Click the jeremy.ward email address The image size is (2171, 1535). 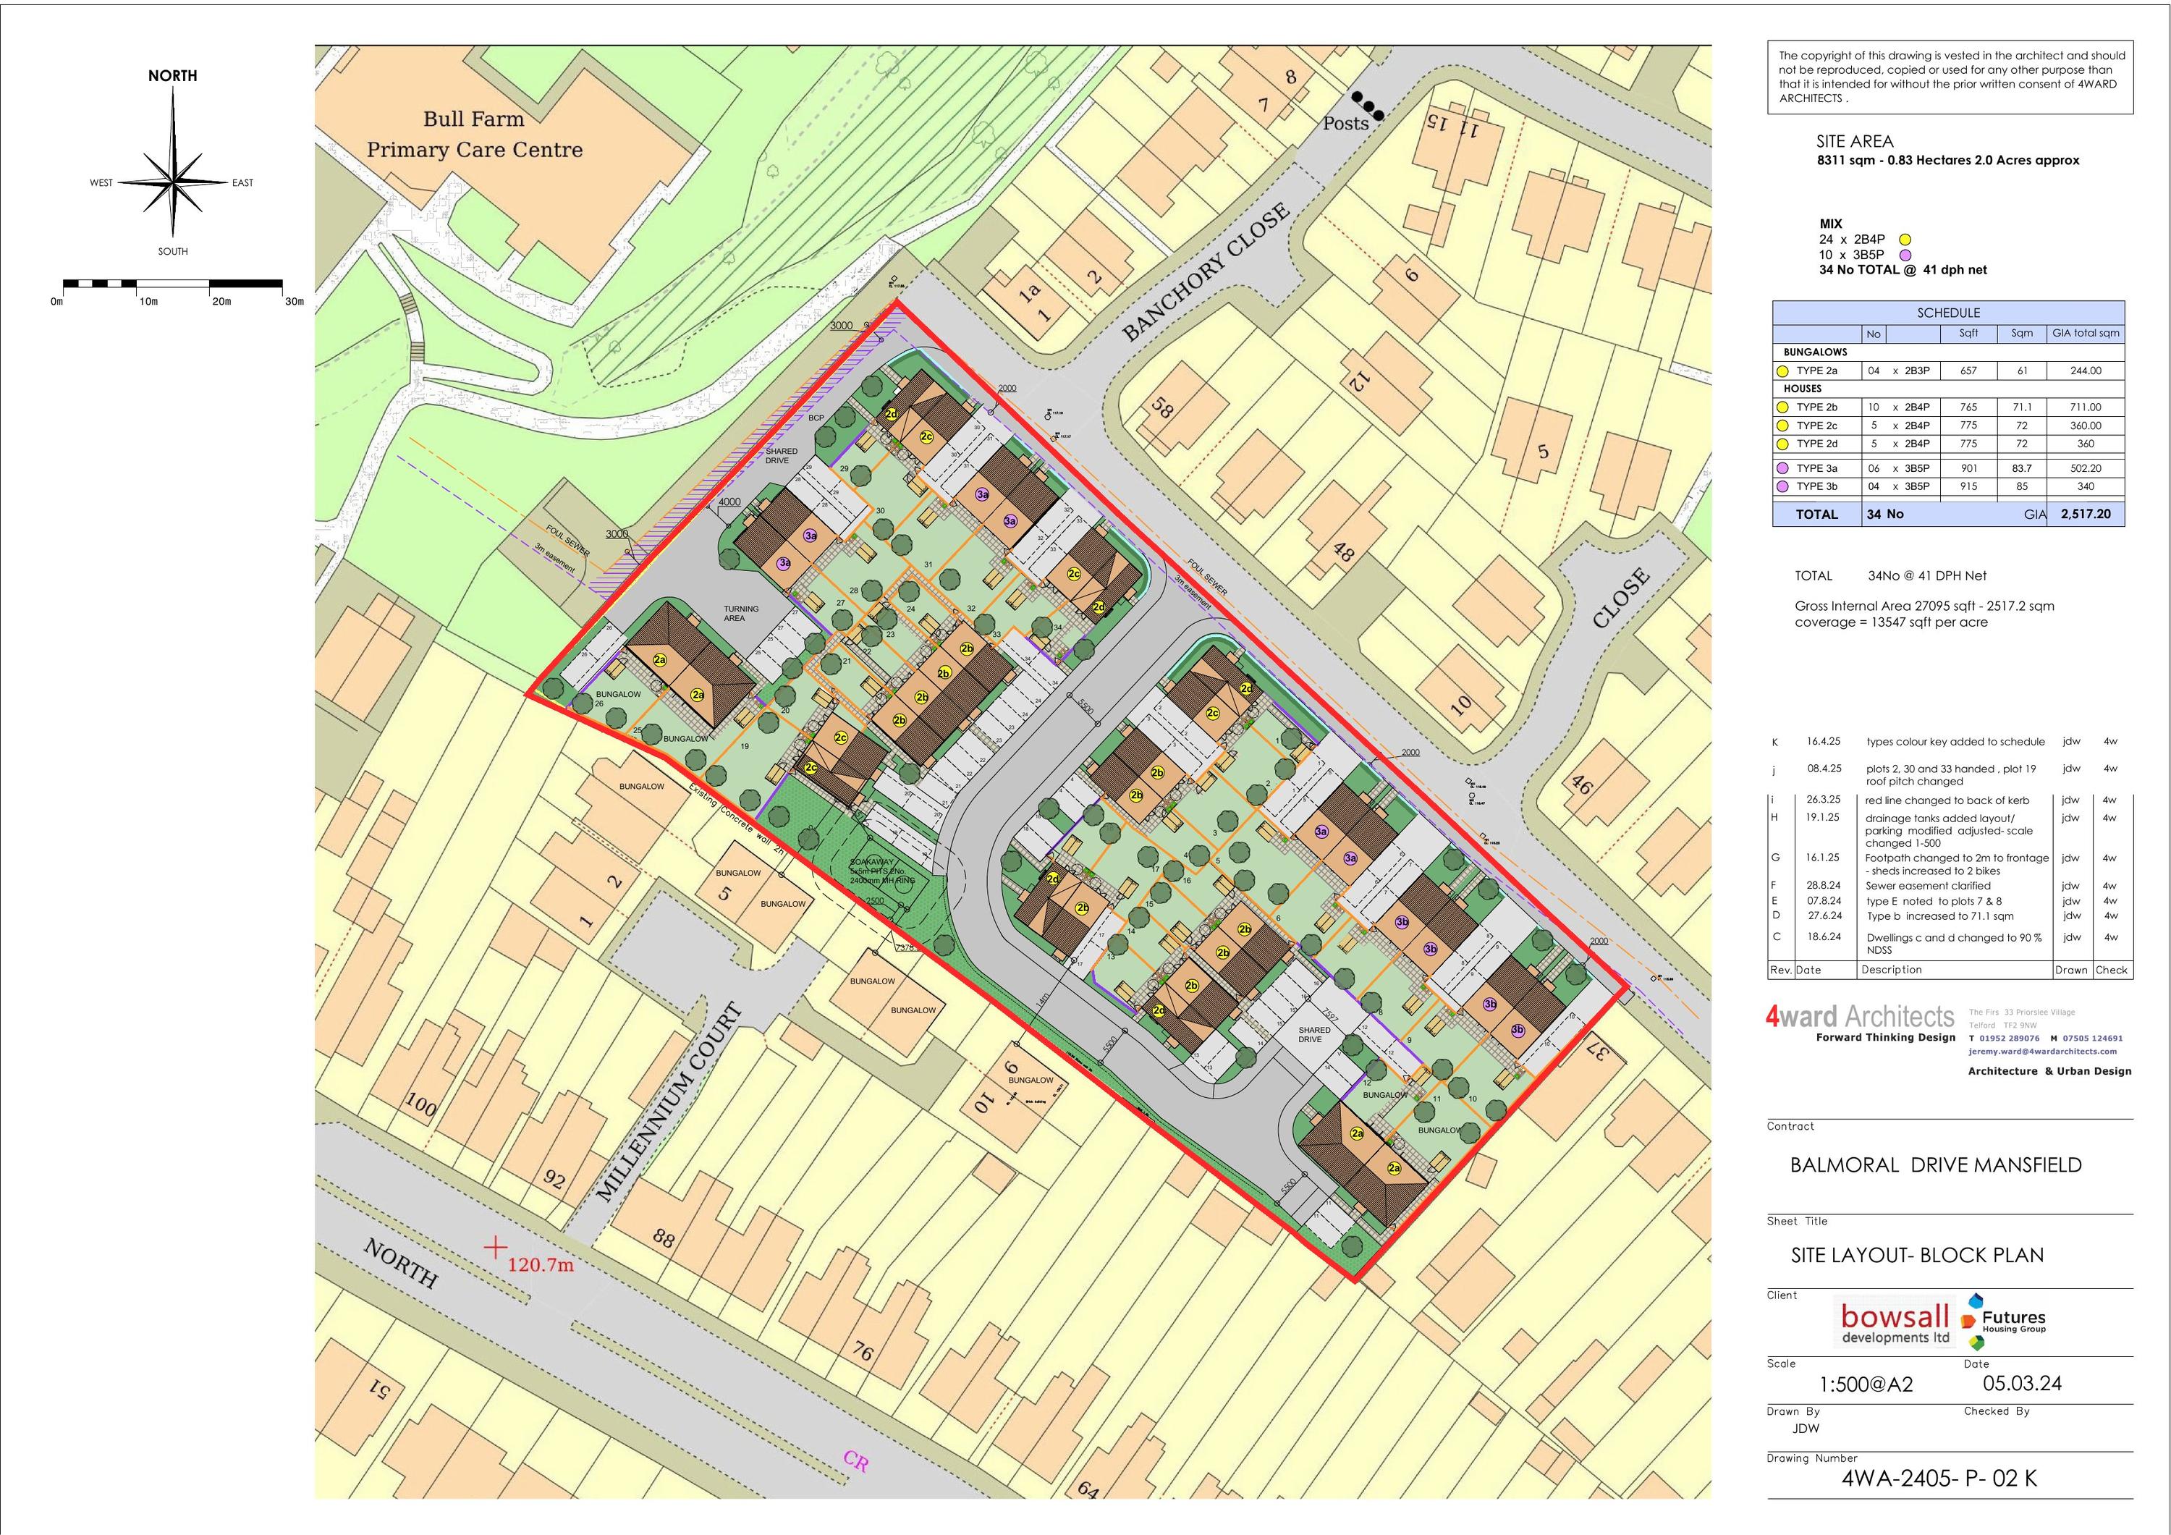pyautogui.click(x=2042, y=1051)
